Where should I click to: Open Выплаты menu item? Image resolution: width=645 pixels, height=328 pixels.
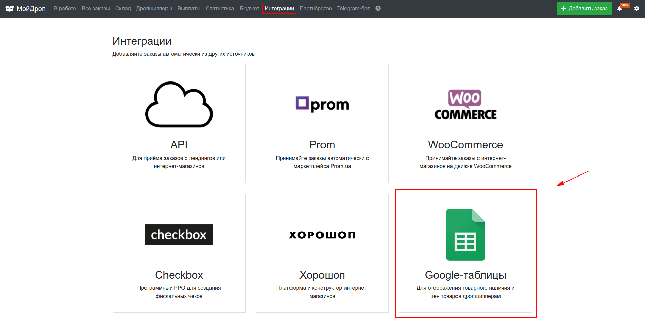click(x=189, y=9)
